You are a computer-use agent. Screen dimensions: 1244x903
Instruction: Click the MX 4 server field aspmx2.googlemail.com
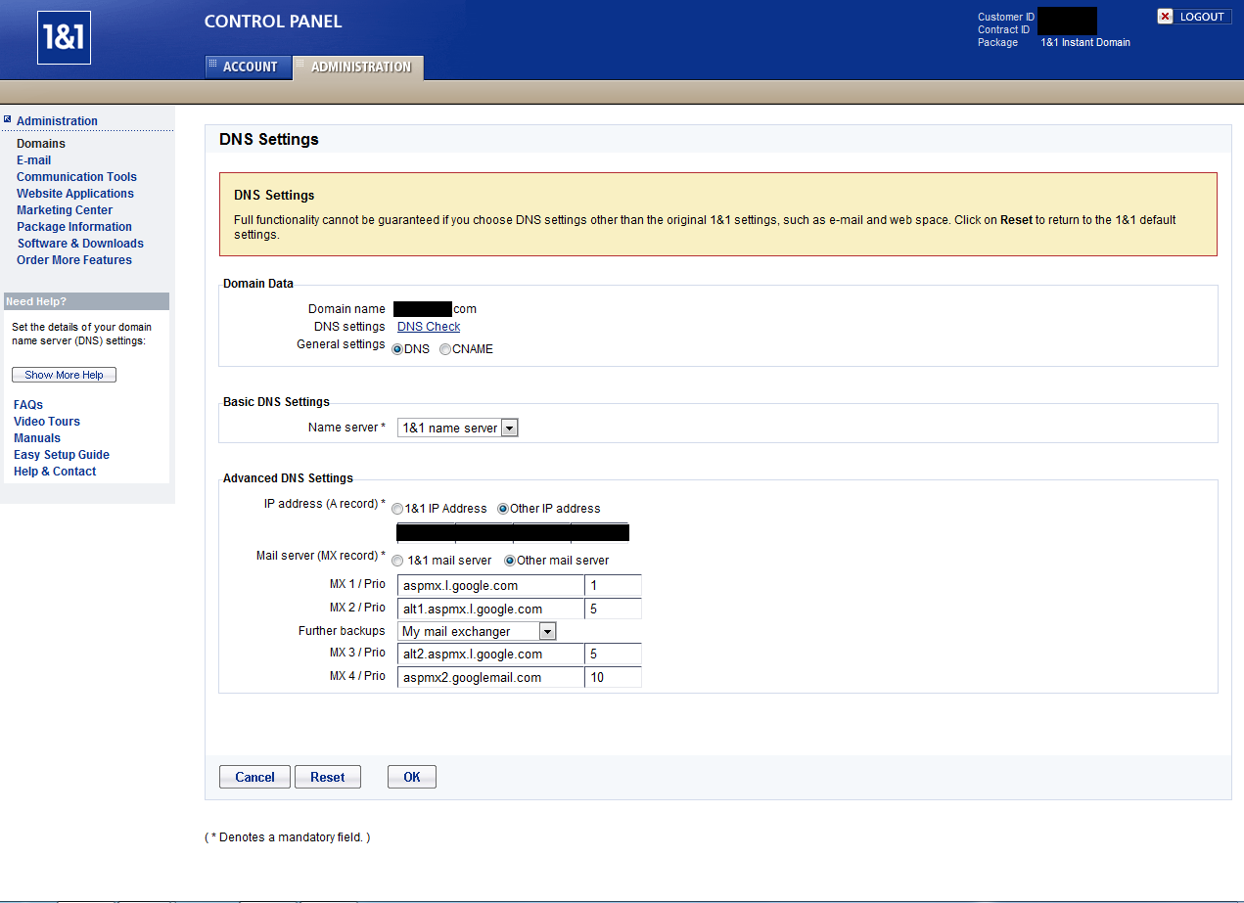[490, 677]
